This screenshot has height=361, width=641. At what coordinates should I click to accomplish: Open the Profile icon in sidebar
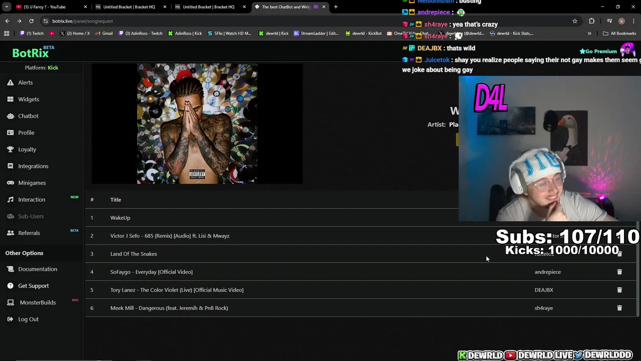(10, 133)
